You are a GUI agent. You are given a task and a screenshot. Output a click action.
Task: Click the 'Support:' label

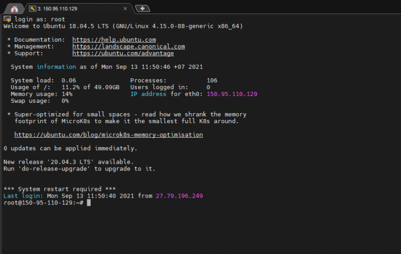(29, 53)
